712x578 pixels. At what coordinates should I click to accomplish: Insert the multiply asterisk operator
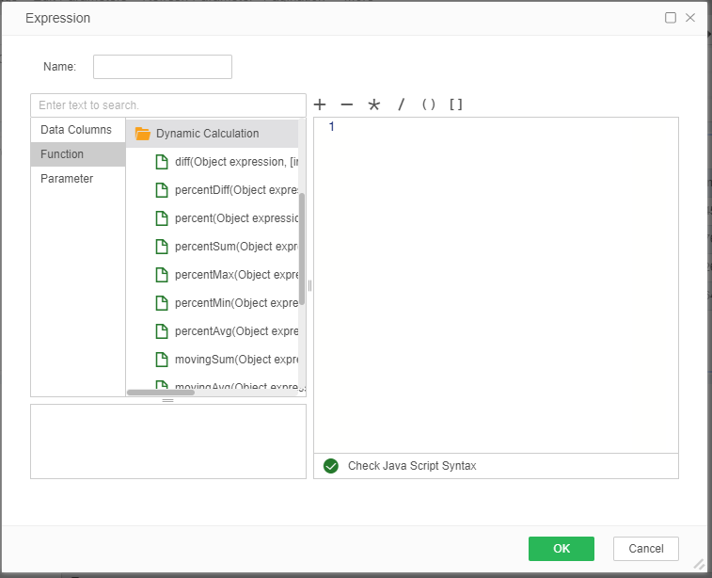pyautogui.click(x=373, y=104)
